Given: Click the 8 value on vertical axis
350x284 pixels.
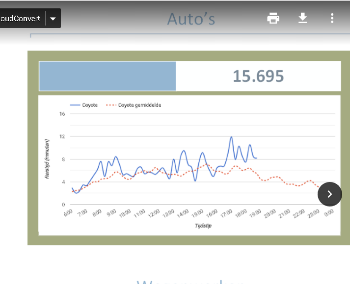Looking at the screenshot, I should (63, 159).
